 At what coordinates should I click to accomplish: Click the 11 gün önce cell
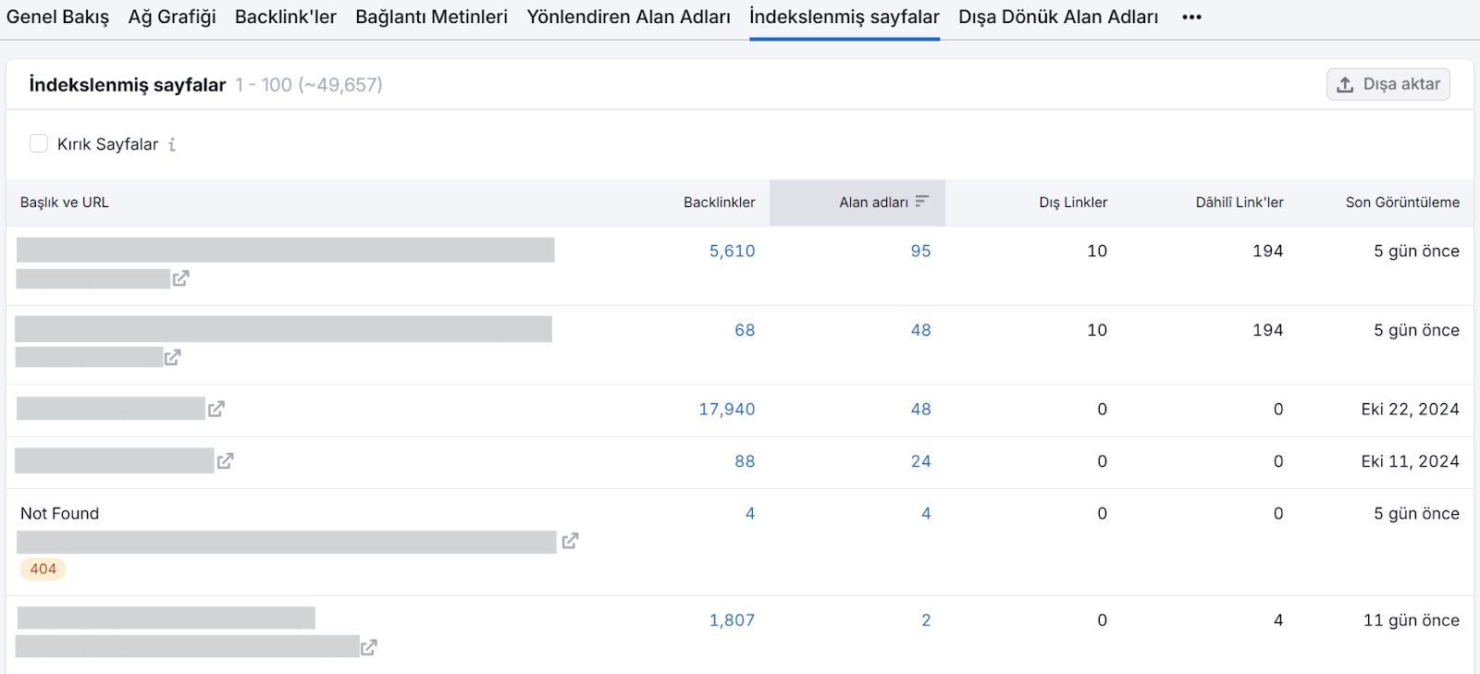[1412, 620]
